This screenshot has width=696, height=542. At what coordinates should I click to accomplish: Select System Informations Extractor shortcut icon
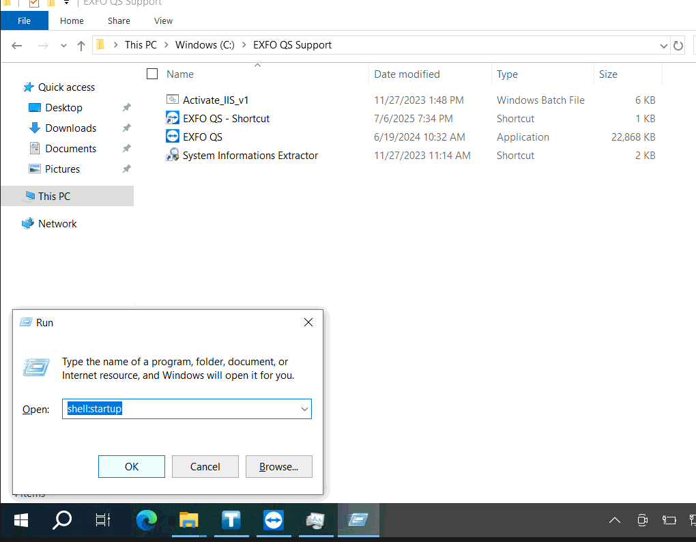tap(172, 155)
